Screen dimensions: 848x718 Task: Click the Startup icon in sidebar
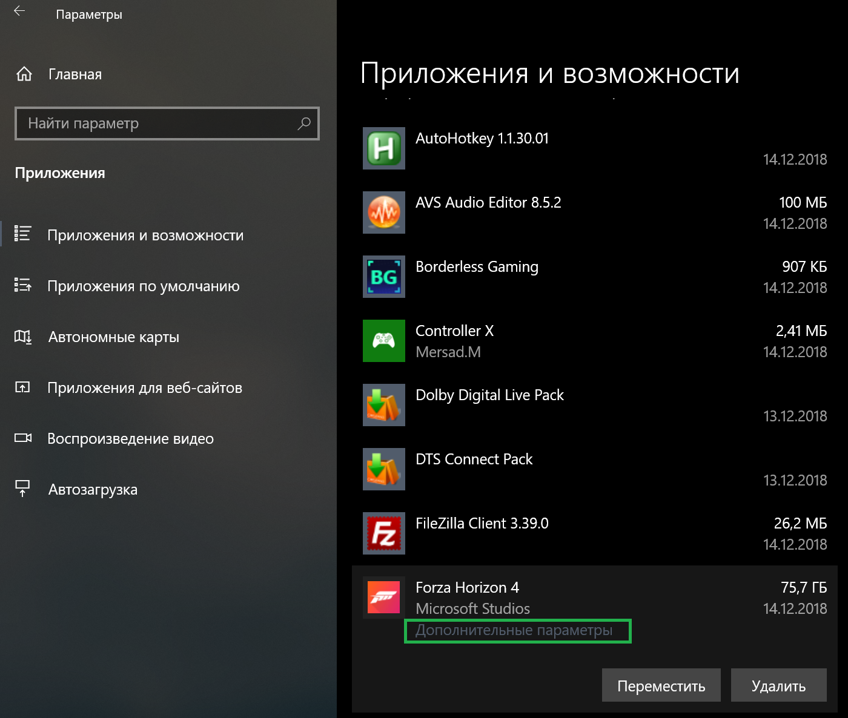coord(22,489)
